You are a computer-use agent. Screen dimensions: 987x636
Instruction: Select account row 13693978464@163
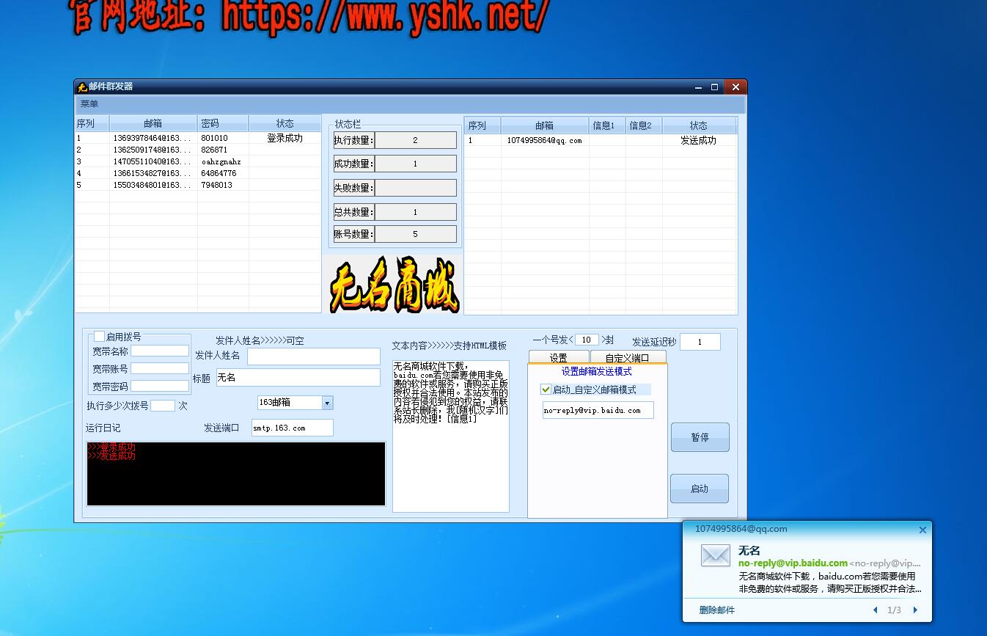[198, 138]
